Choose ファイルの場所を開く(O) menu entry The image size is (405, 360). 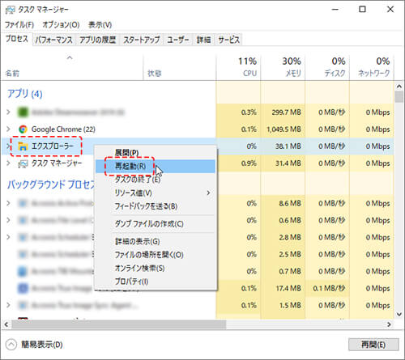click(156, 255)
